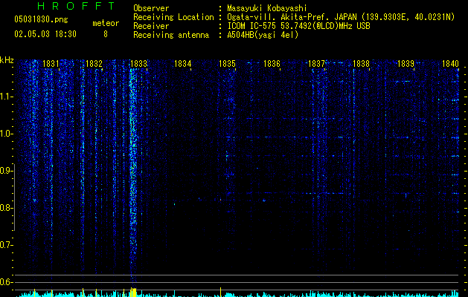
Task: Click the 0.9 kHz frequency label
Action: 6,171
